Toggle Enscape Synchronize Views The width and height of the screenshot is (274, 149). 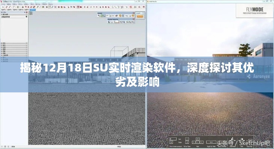click(x=105, y=16)
